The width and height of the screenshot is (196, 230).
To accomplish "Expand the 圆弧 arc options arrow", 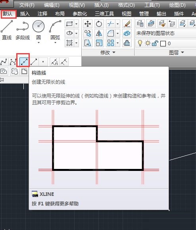I will click(x=55, y=43).
